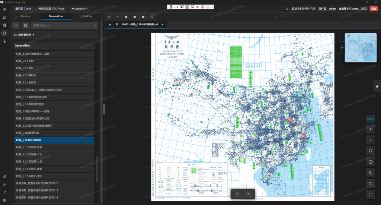Click the up chevron in viewer toolbar
The image size is (381, 205).
(x=118, y=17)
